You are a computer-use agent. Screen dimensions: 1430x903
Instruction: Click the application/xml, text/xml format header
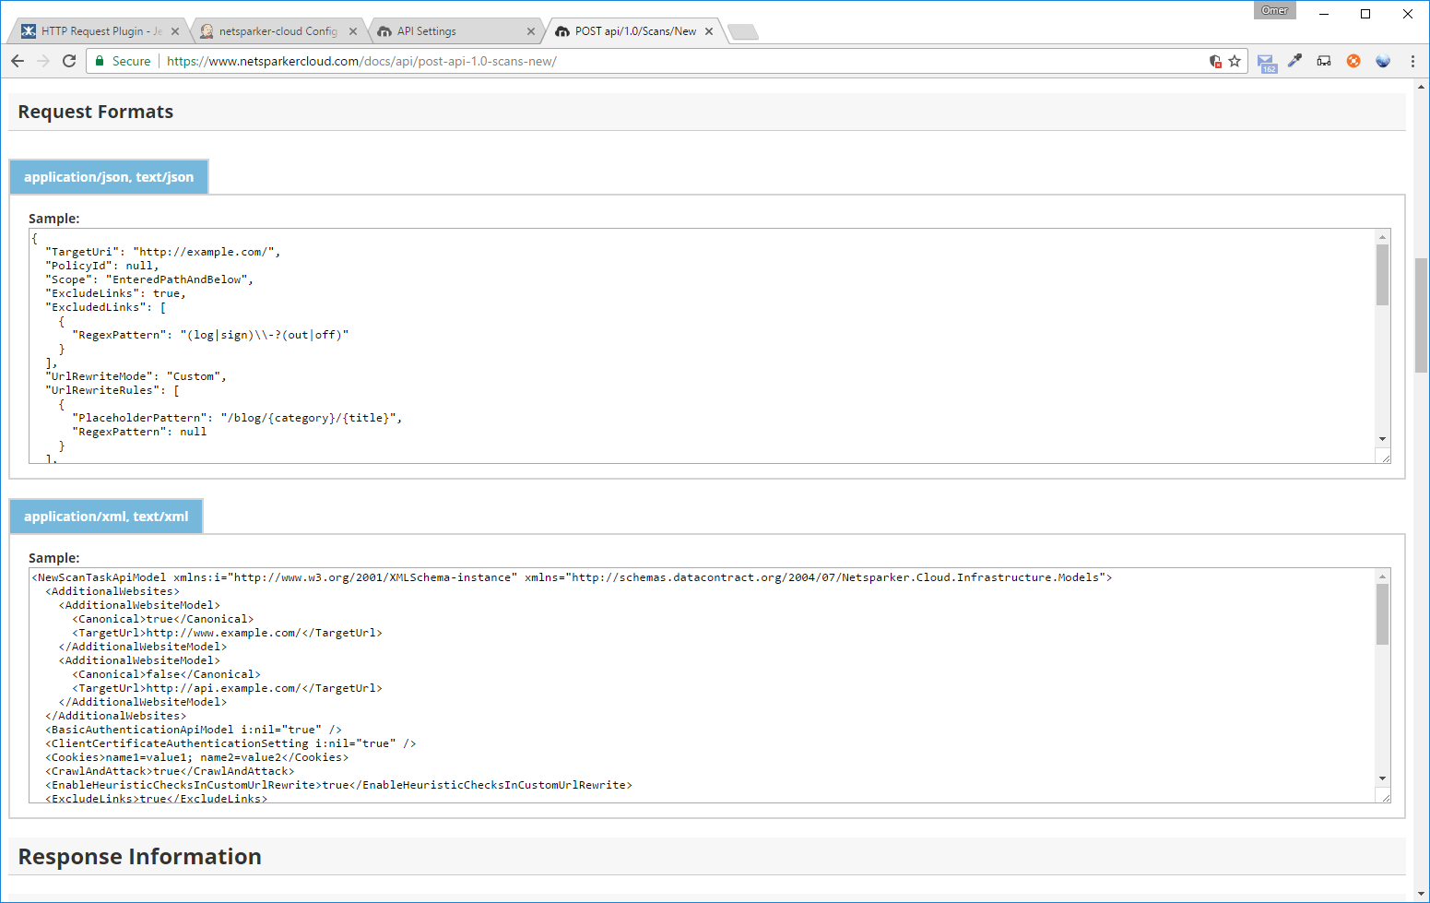(x=105, y=516)
